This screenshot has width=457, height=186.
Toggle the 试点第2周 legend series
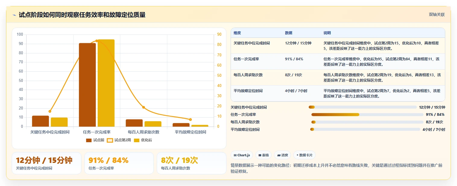[x=119, y=140]
